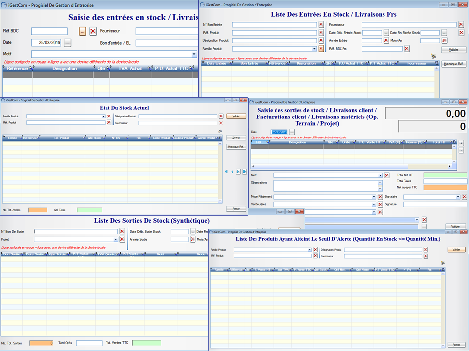Expand Famille Produit dropdown in Seuil D'Alerte window
This screenshot has width=469, height=351.
point(310,250)
